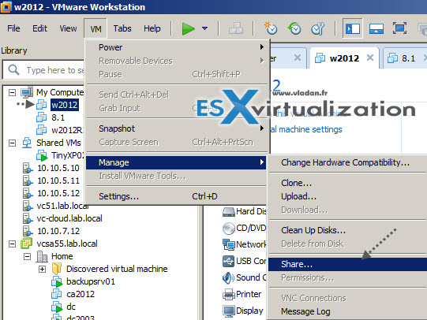Select host 10.10.7.12 in library
This screenshot has height=320, width=427.
pos(58,231)
